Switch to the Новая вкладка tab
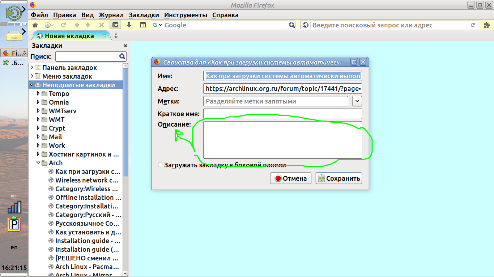 pyautogui.click(x=70, y=36)
